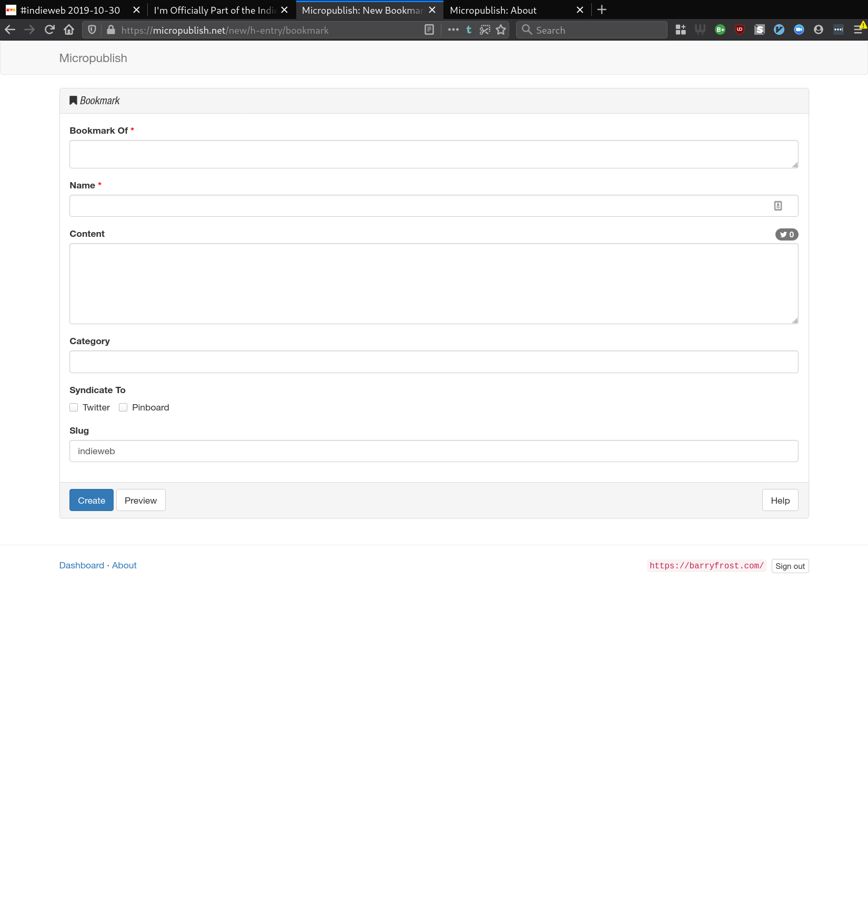The height and width of the screenshot is (921, 868).
Task: Click into the Bookmark Of field
Action: 433,154
